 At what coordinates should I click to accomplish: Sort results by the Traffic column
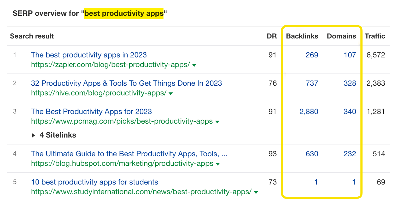(375, 36)
